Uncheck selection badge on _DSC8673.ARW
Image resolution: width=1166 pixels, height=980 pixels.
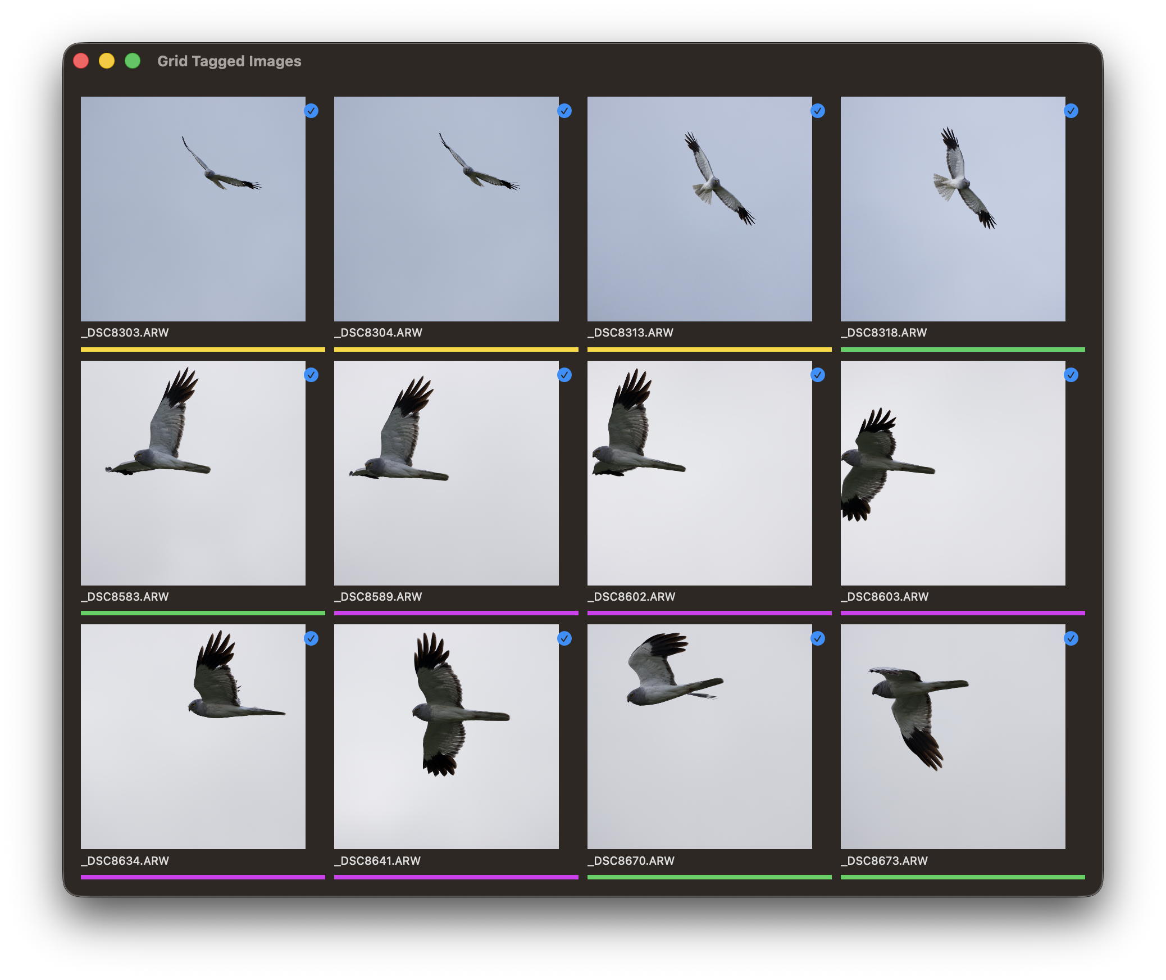[x=1071, y=638]
